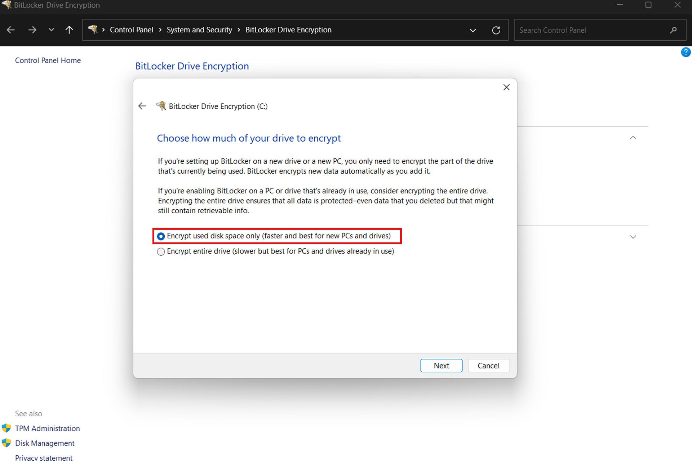Expand the lower drive section chevron
This screenshot has width=692, height=461.
pos(633,237)
